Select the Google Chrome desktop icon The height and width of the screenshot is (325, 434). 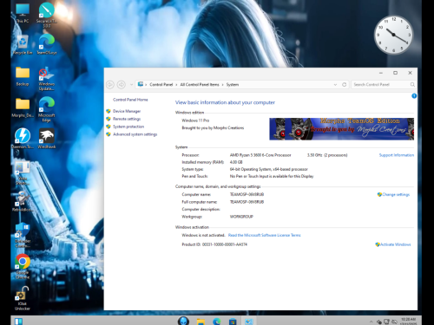(x=23, y=266)
